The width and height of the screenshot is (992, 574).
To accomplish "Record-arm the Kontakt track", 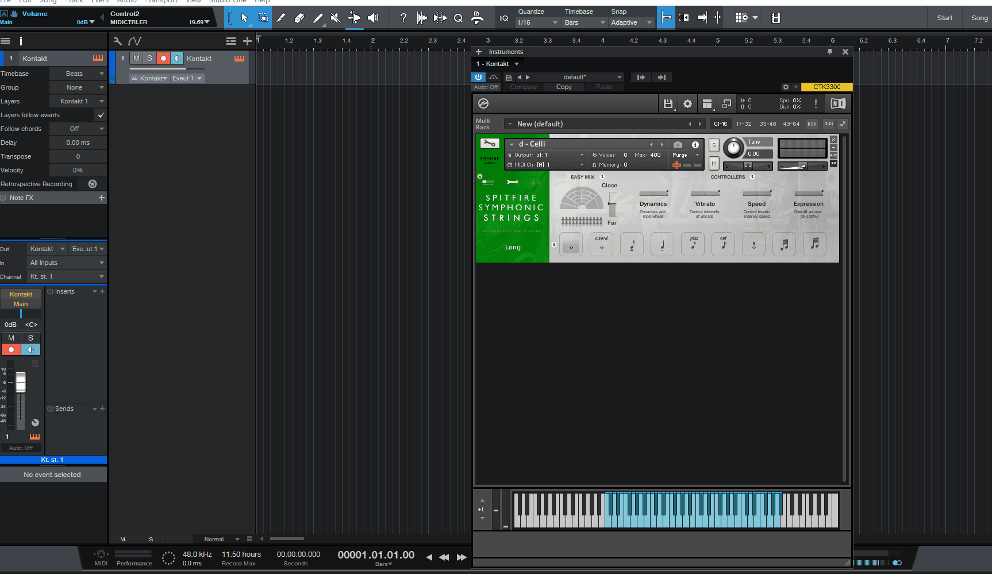I will [163, 58].
